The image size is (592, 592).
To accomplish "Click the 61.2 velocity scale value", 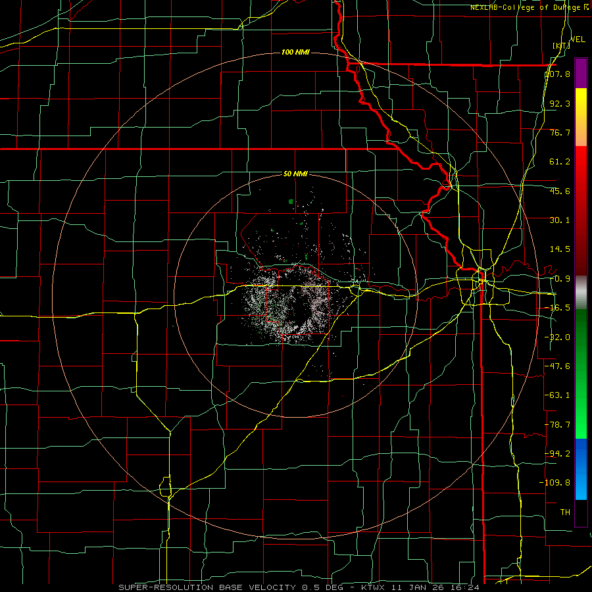I will 560,162.
